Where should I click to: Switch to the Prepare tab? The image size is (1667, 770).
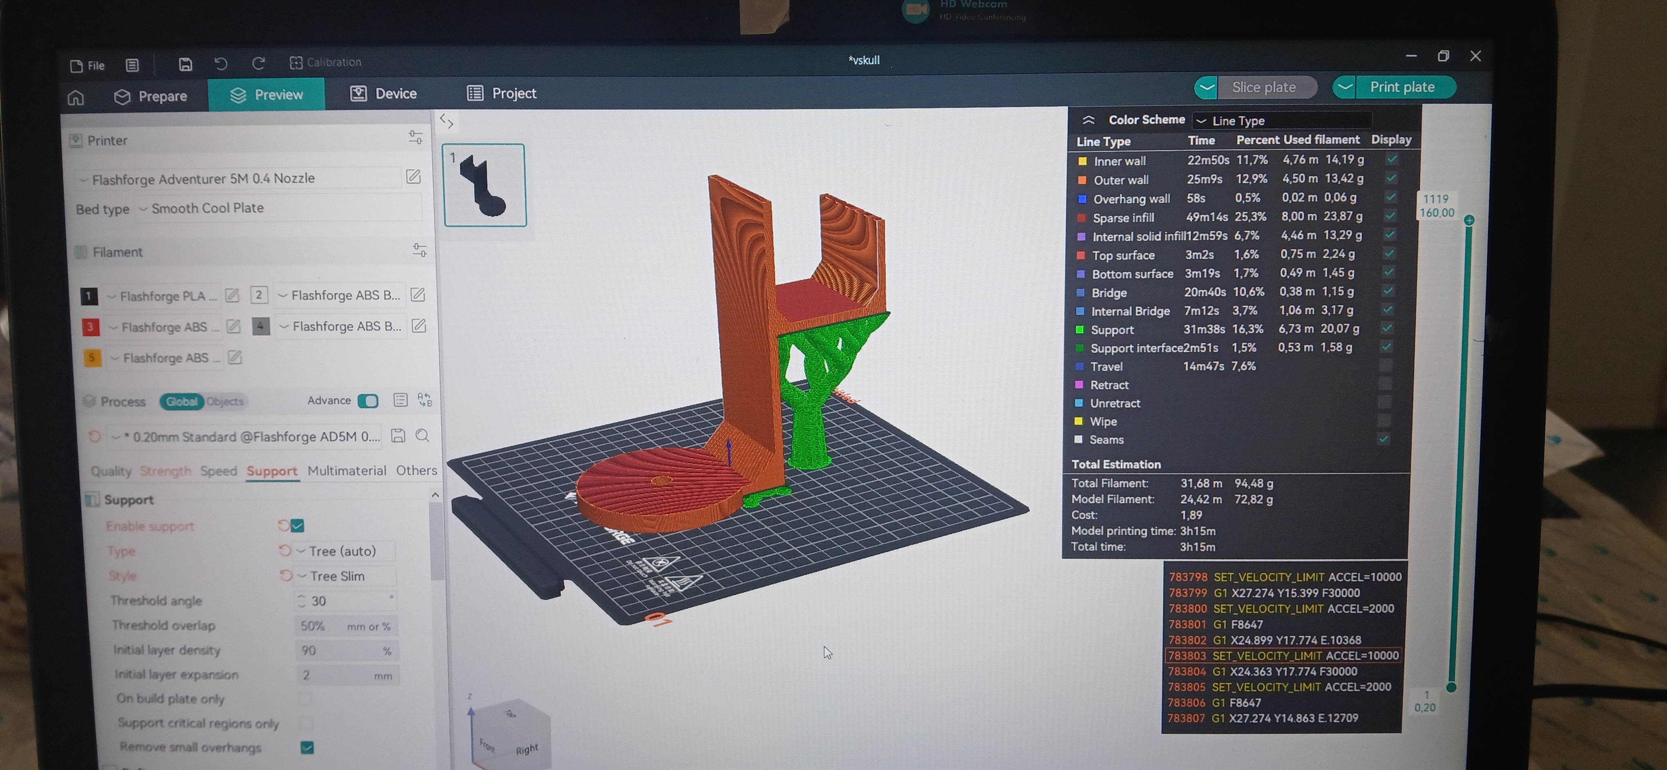click(x=150, y=96)
